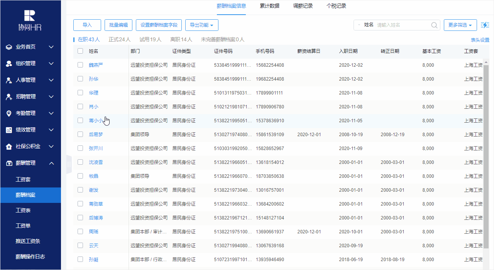Expand the 社保公积金 menu chevron
Image resolution: width=494 pixels, height=270 pixels.
(51, 147)
